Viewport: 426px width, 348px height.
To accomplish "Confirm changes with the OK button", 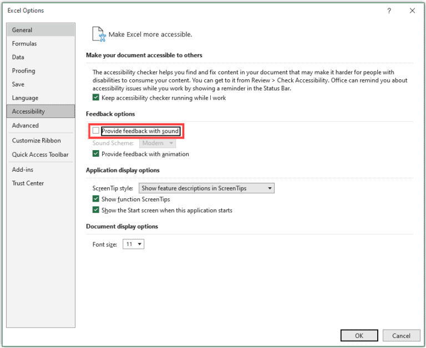I will coord(359,335).
